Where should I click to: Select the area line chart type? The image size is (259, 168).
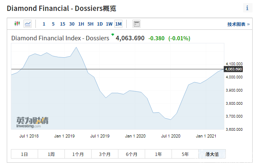coord(28,24)
